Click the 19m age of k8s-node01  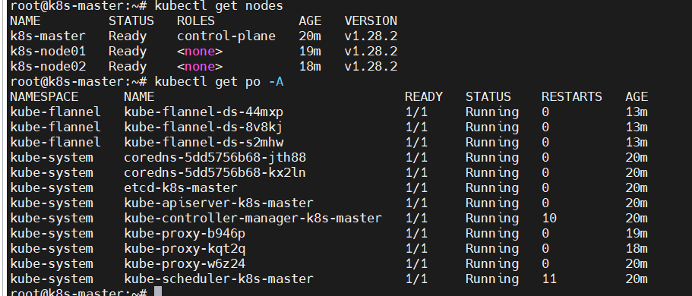pos(310,51)
